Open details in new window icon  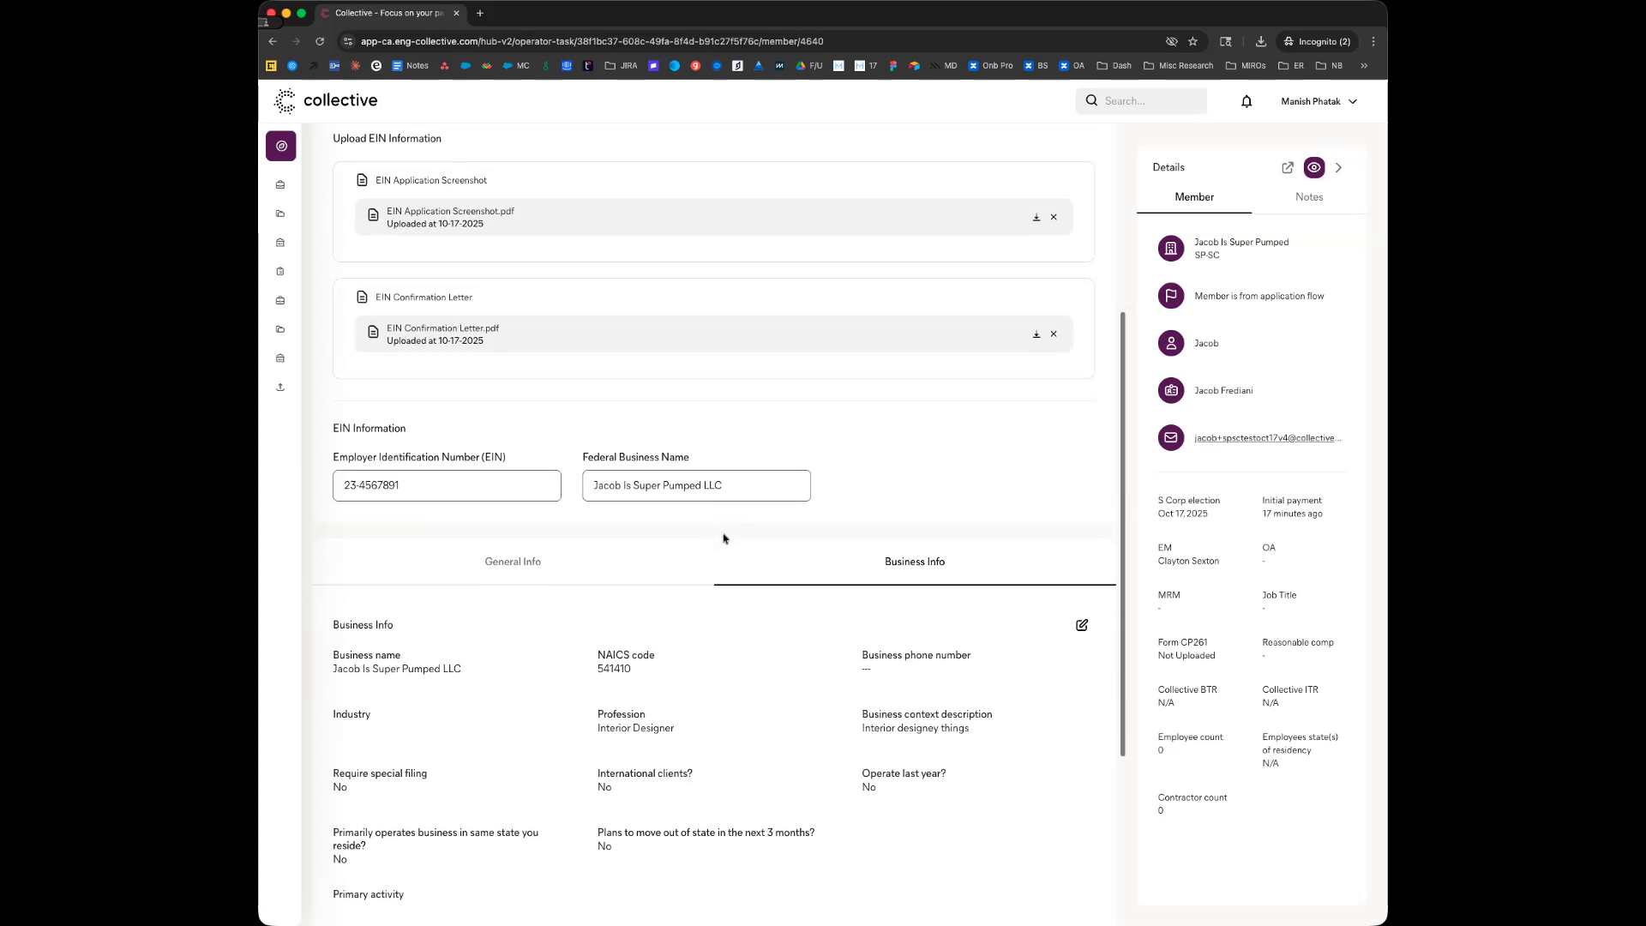[x=1287, y=168]
